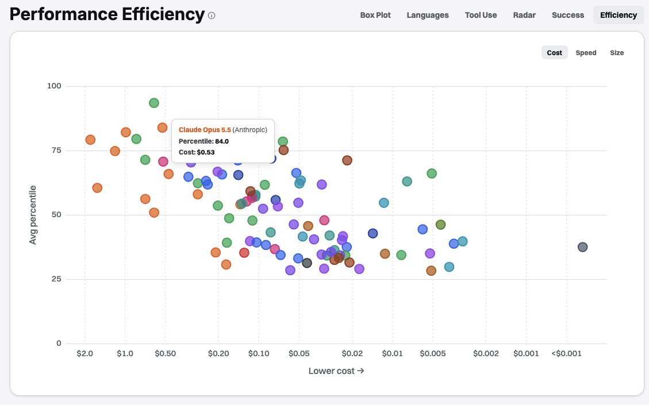The image size is (649, 405).
Task: Click the '$1.0' x-axis label
Action: pyautogui.click(x=125, y=354)
